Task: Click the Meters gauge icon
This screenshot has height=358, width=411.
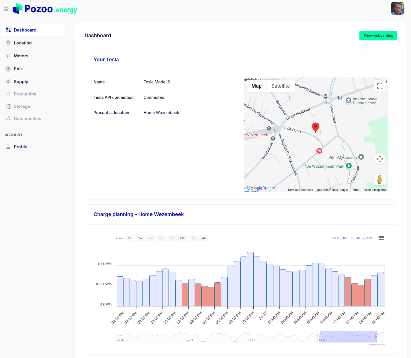Action: pos(8,56)
